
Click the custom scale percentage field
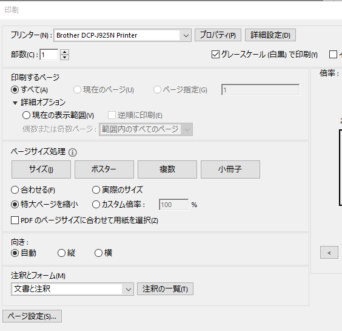173,205
